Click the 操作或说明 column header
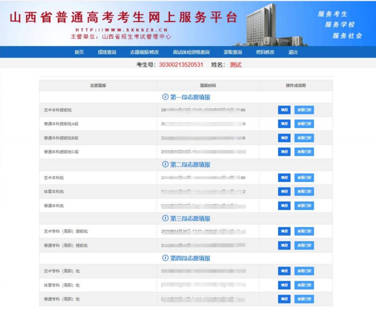 [296, 86]
